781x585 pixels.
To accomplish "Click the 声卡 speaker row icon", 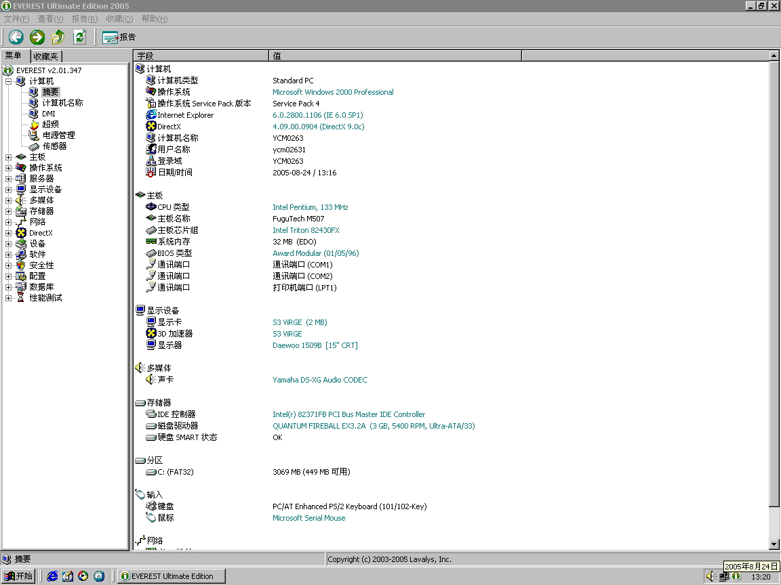I will (x=151, y=379).
